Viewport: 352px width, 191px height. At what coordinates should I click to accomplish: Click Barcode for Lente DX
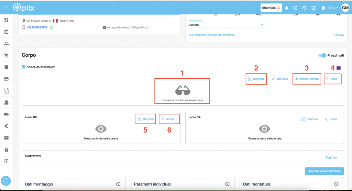[145, 119]
